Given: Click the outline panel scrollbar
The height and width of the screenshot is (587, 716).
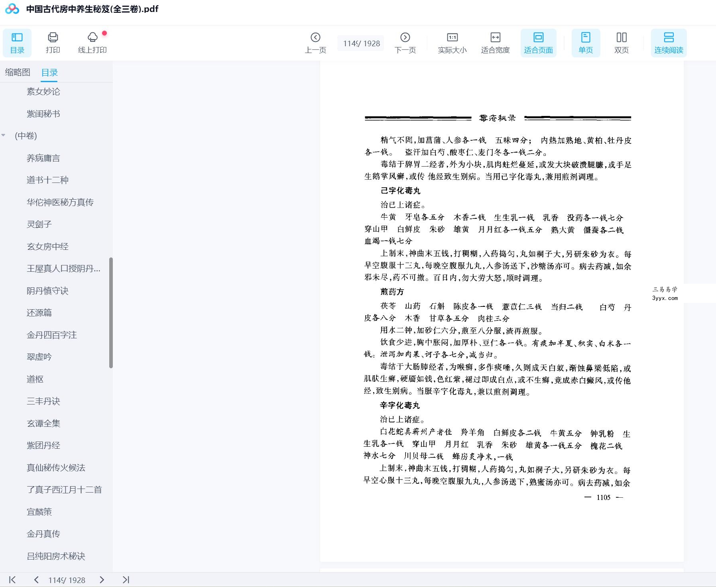Looking at the screenshot, I should click(111, 313).
